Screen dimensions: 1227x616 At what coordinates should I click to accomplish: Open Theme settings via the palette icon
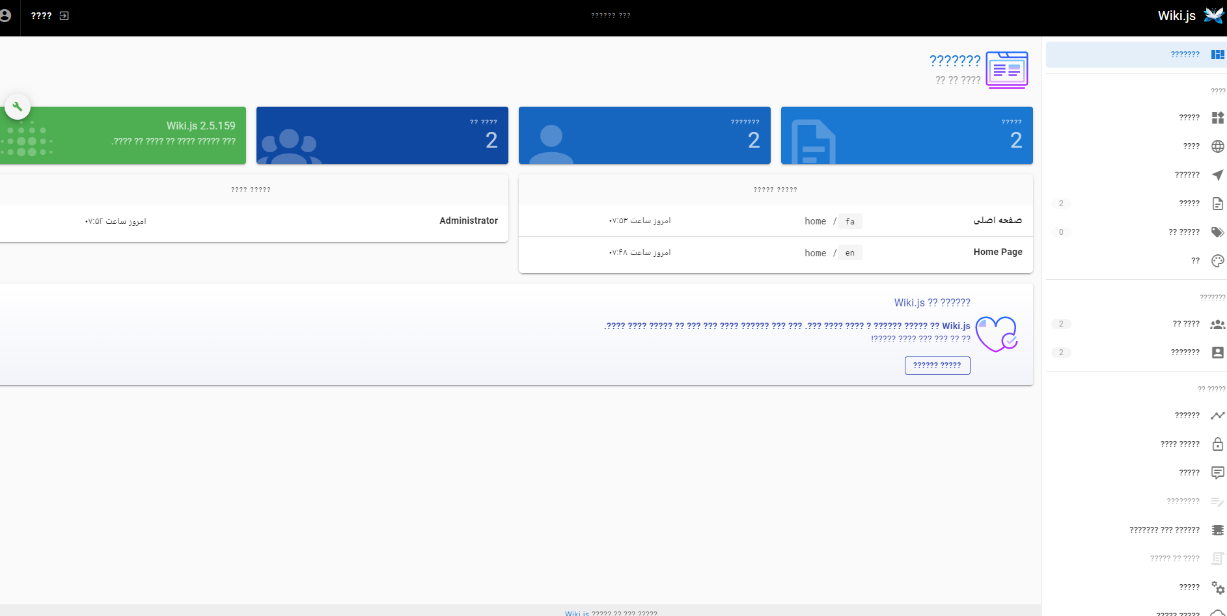click(1217, 261)
